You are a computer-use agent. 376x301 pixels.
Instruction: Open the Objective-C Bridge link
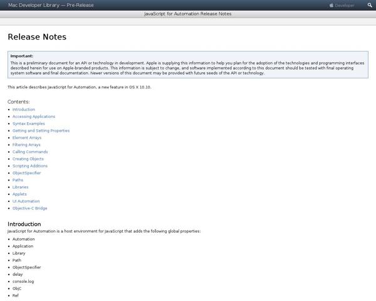[x=29, y=208]
